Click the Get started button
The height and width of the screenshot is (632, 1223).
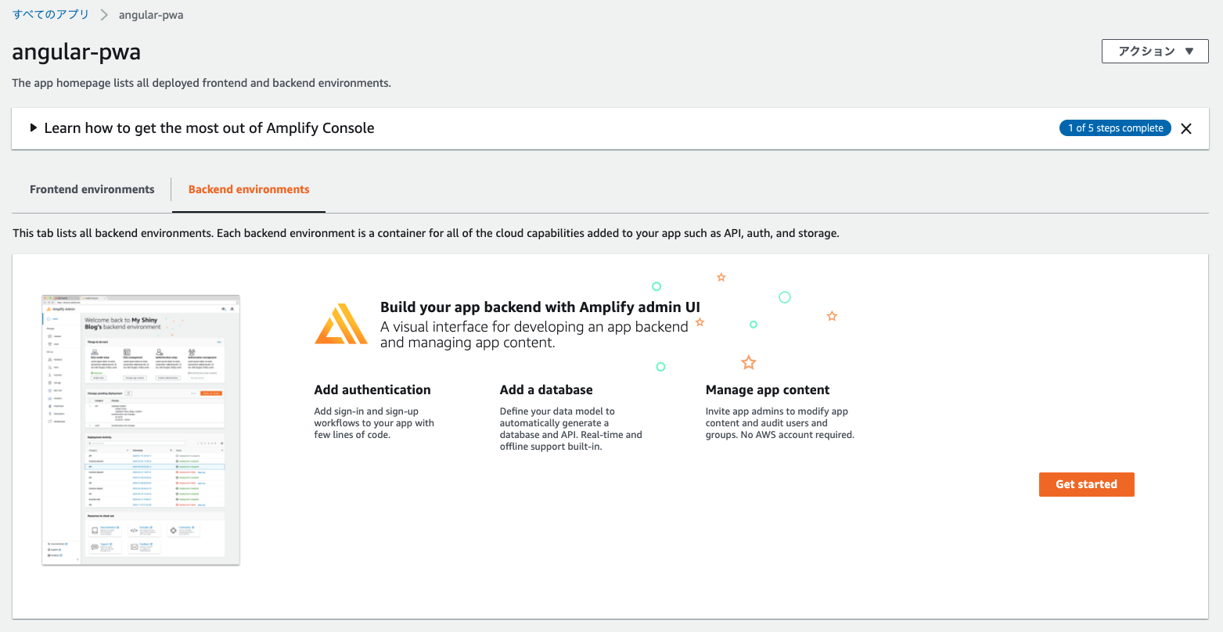[x=1086, y=483]
